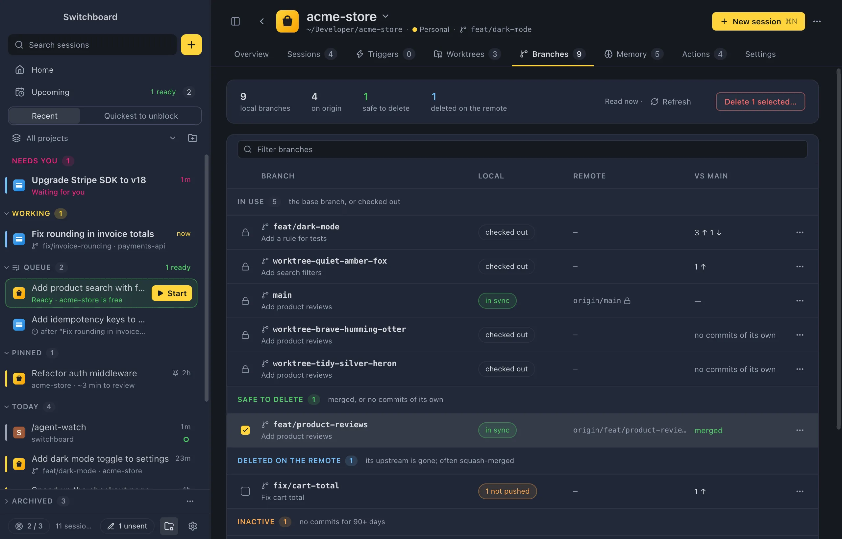Collapse the Working section
Screen dimensions: 842x539
tap(6, 214)
